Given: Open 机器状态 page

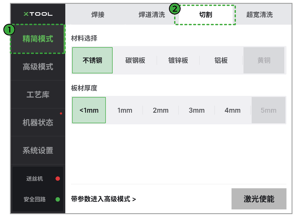Looking at the screenshot, I should pos(38,122).
